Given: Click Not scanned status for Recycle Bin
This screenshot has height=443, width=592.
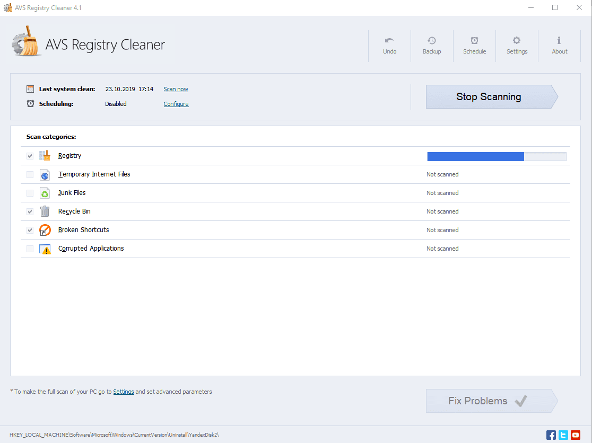Looking at the screenshot, I should [442, 211].
